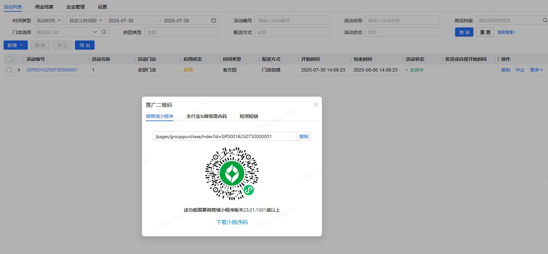Click the end time 2025-08-06 14:09:23 cell
Viewport: 548px width, 254px height.
coord(376,70)
